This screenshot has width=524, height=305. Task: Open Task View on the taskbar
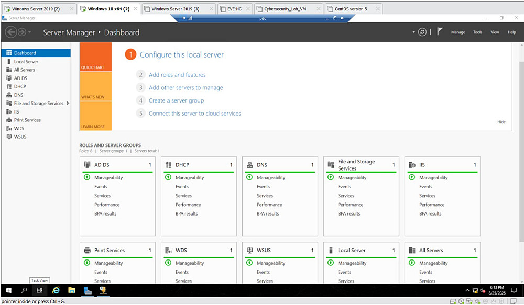[x=39, y=290]
